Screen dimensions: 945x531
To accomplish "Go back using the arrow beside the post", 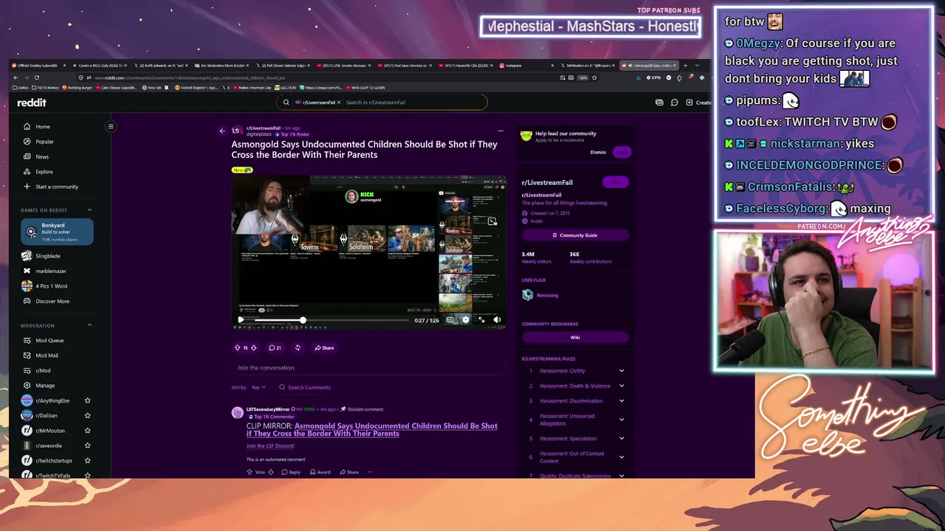I will (222, 131).
